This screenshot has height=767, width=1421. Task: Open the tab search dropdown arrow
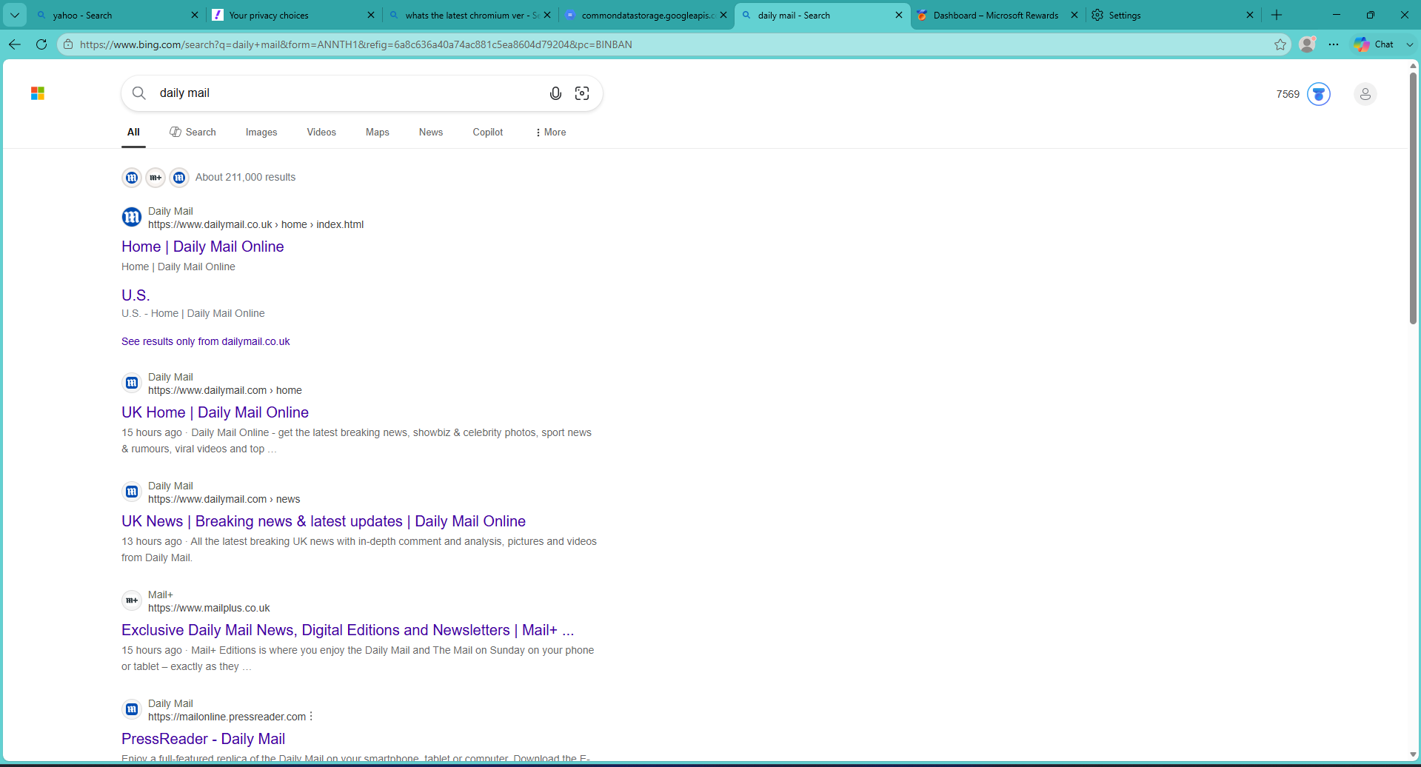(15, 15)
